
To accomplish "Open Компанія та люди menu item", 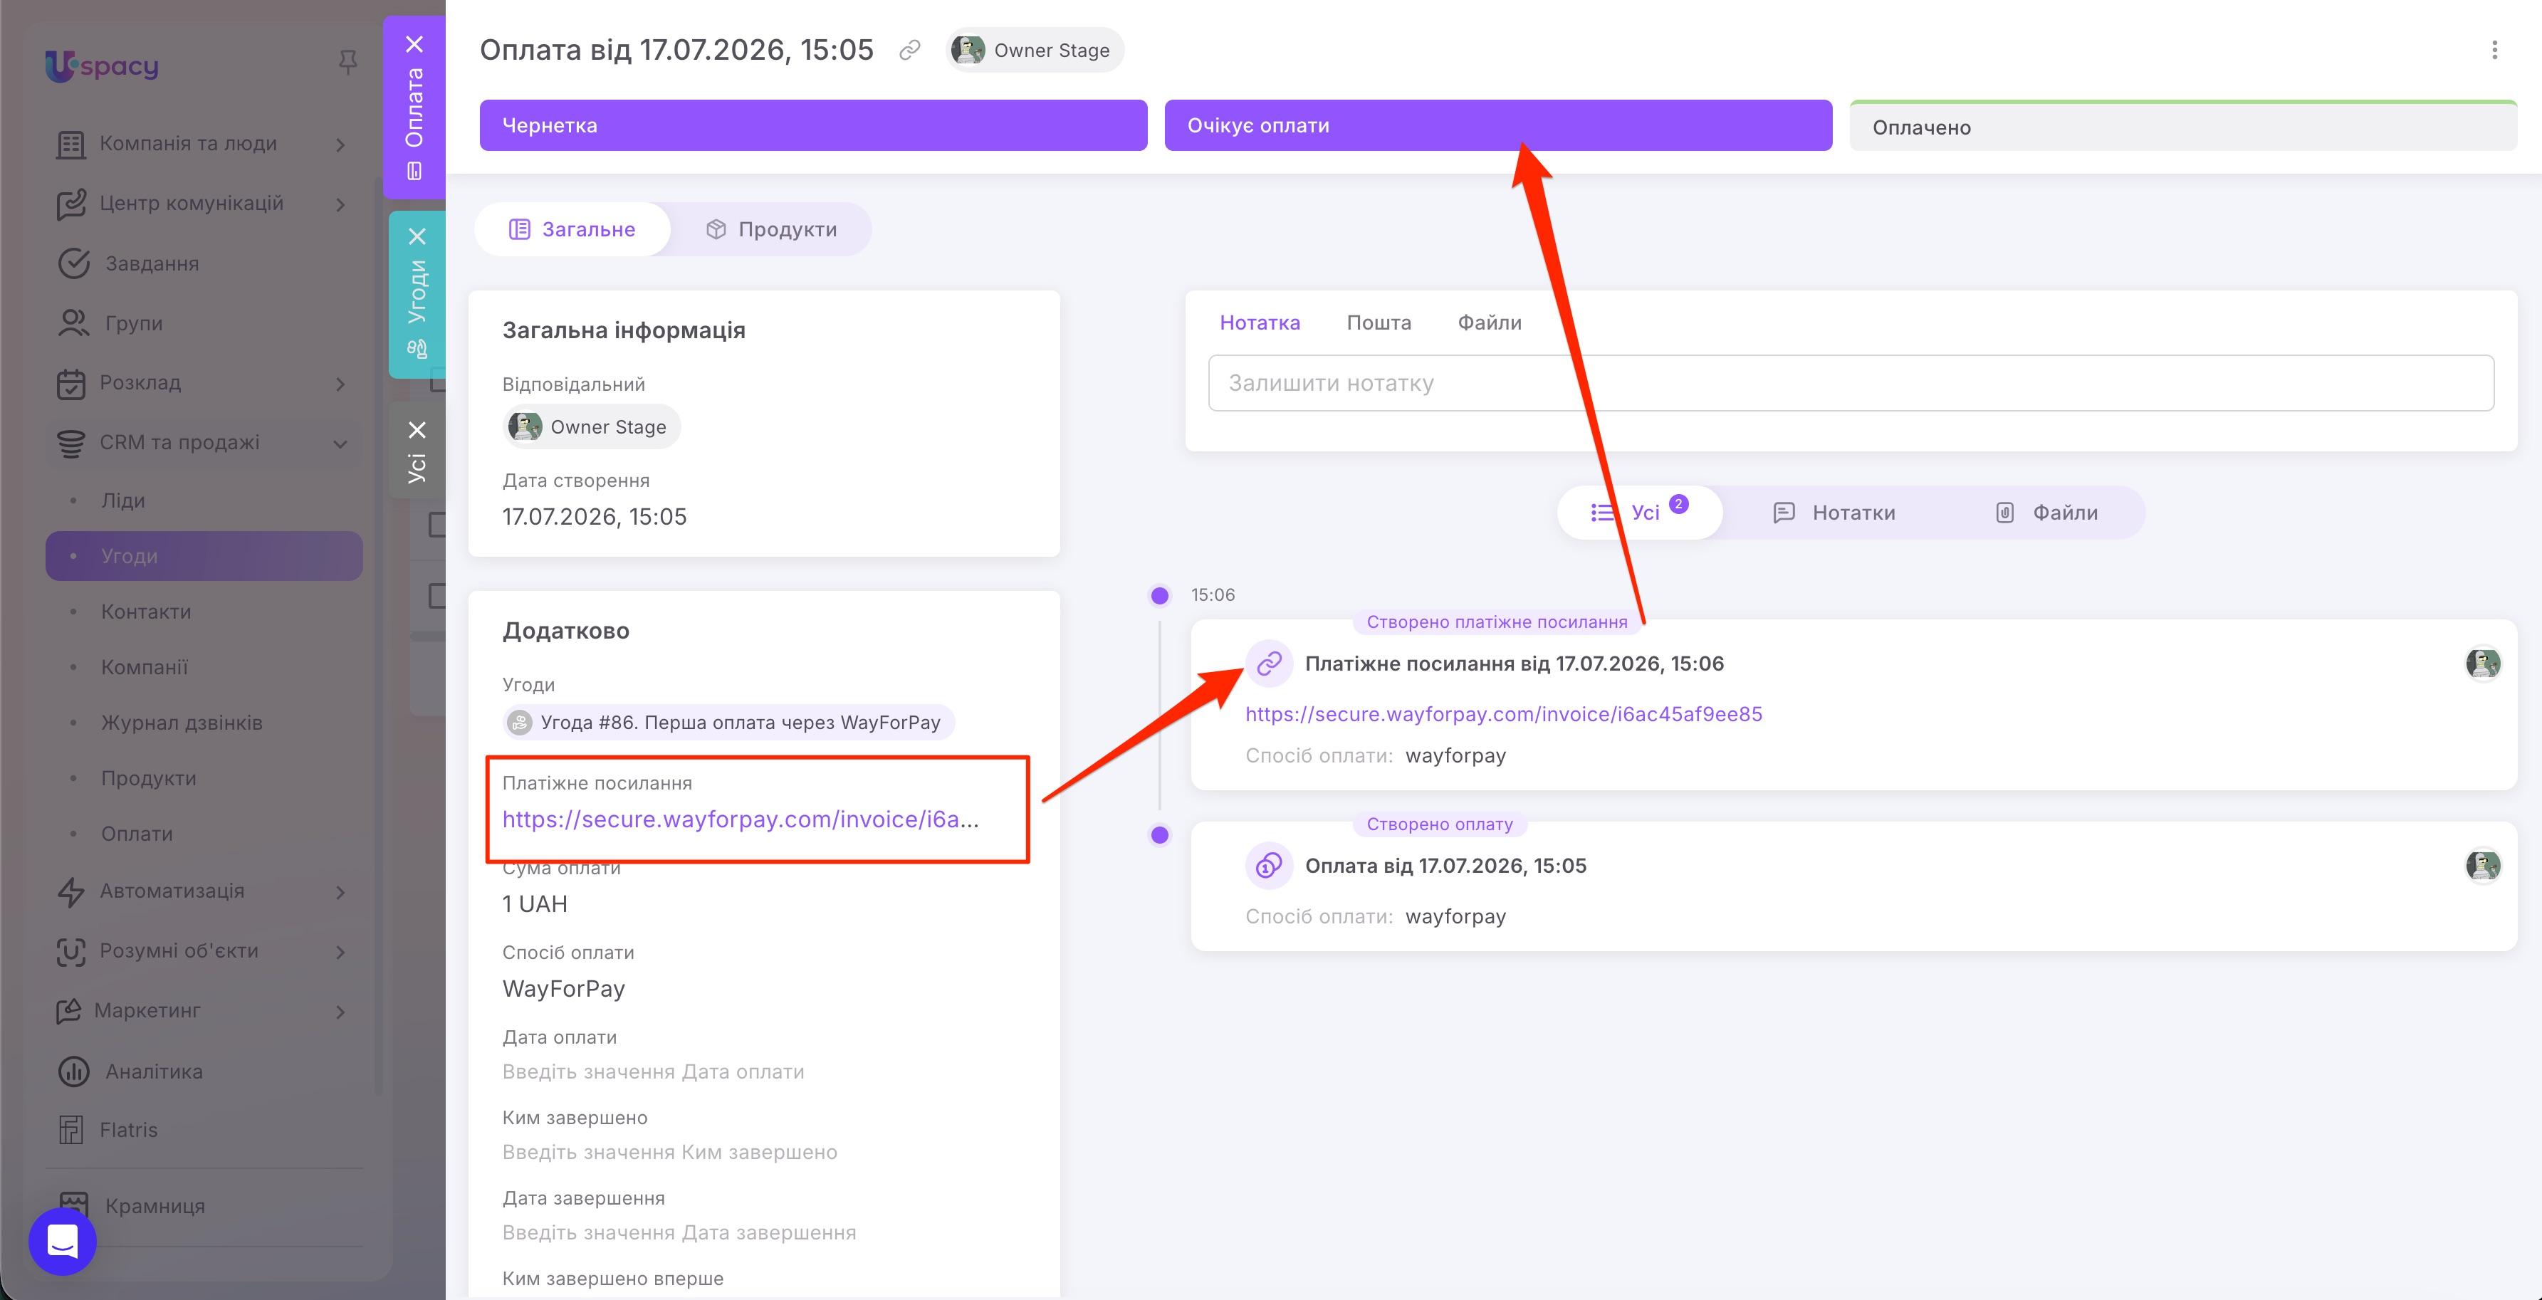I will pos(187,144).
